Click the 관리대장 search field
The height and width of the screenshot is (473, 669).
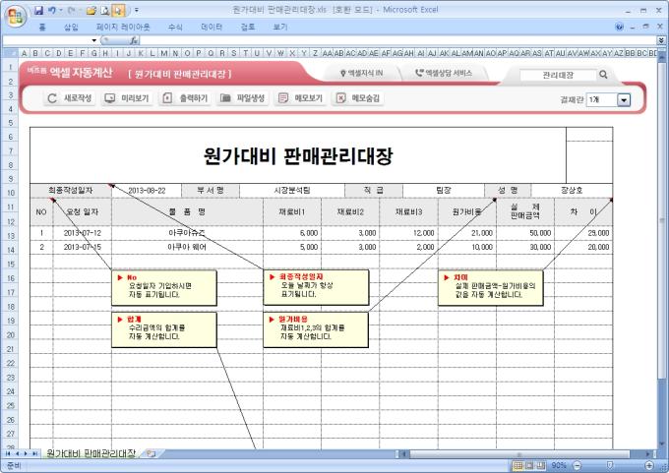(558, 75)
